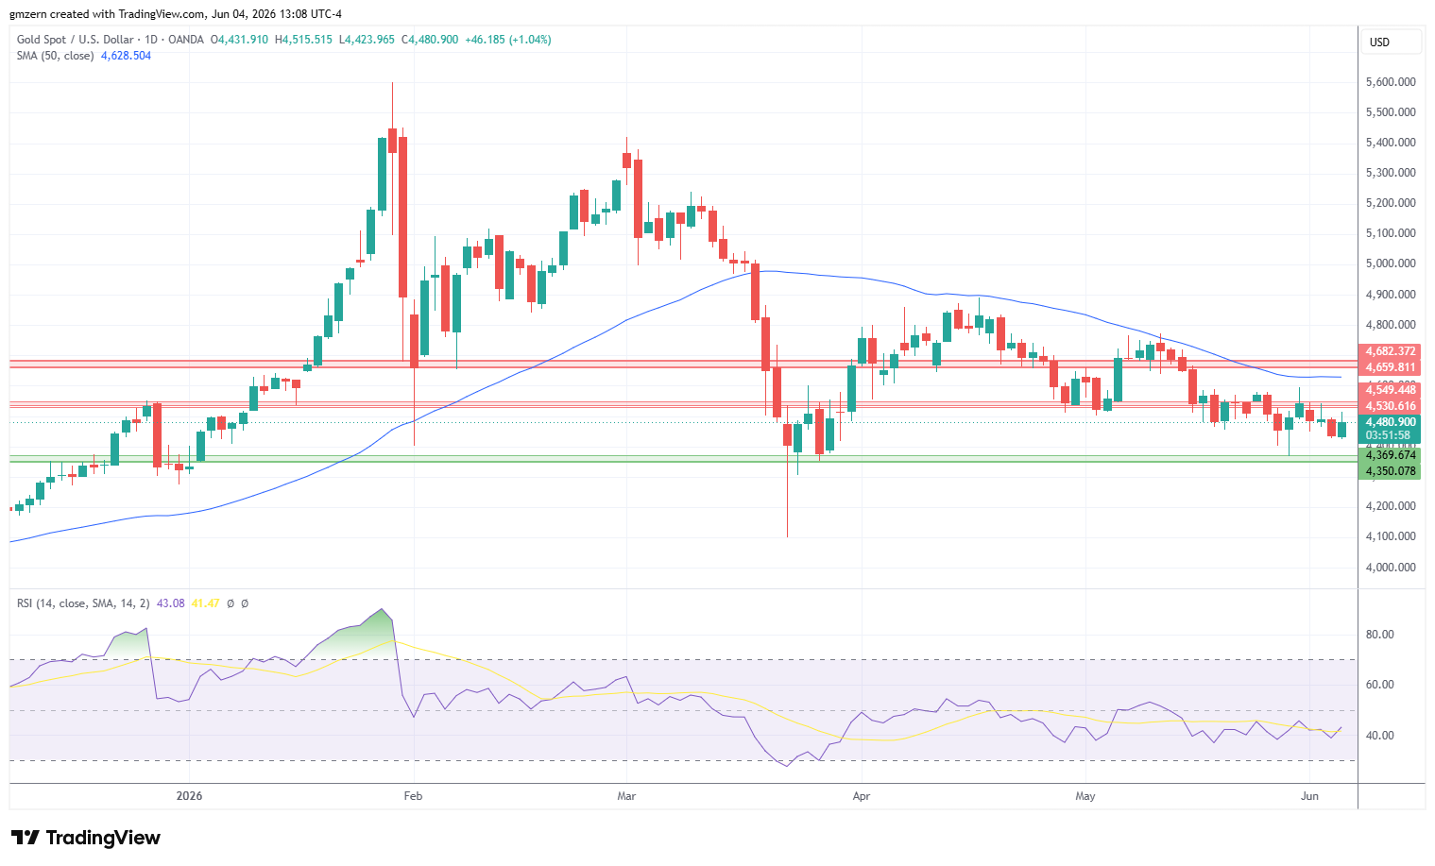The height and width of the screenshot is (866, 1435).
Task: Click the 80.00 level on the RSI scale
Action: click(x=1380, y=635)
